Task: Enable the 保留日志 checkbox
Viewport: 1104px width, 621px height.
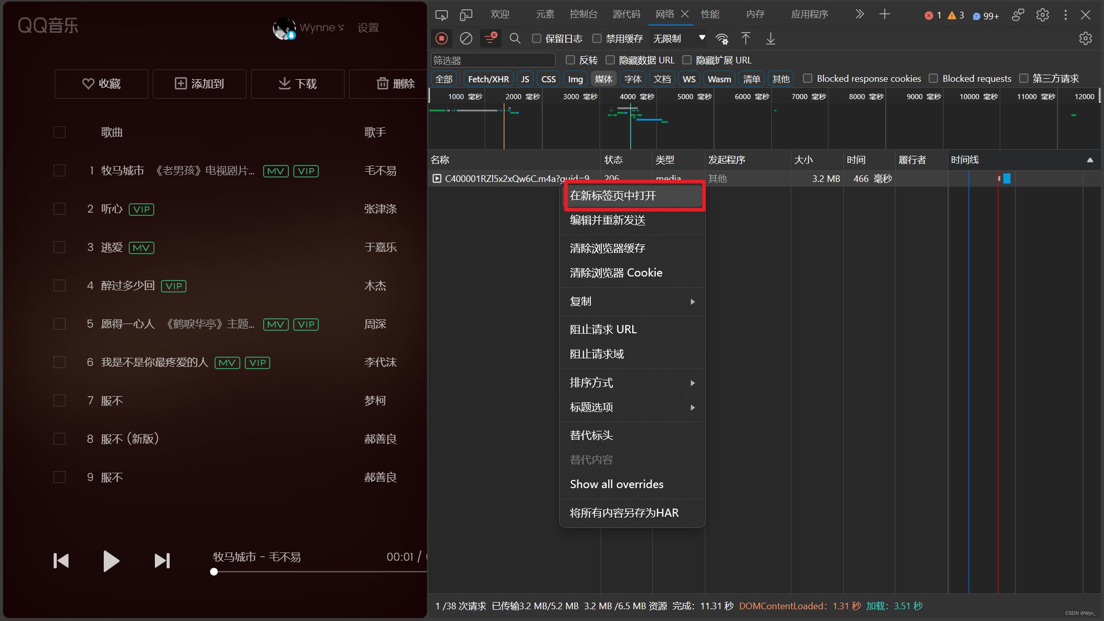Action: (x=537, y=38)
